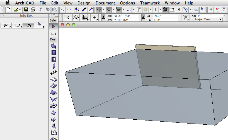Screen dimensions: 228x140
Task: Select the Roof tool
Action: click(54, 93)
